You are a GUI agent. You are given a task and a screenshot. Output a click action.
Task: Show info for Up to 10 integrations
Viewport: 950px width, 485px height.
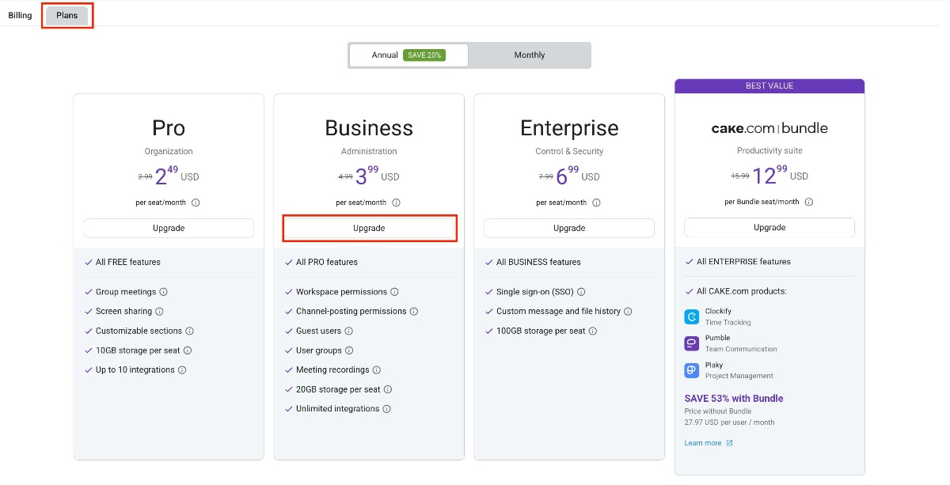click(182, 370)
